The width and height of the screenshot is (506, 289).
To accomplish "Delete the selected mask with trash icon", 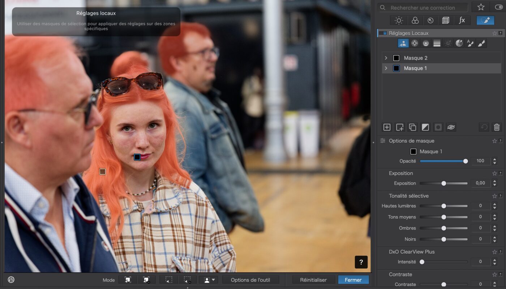I will [x=497, y=127].
